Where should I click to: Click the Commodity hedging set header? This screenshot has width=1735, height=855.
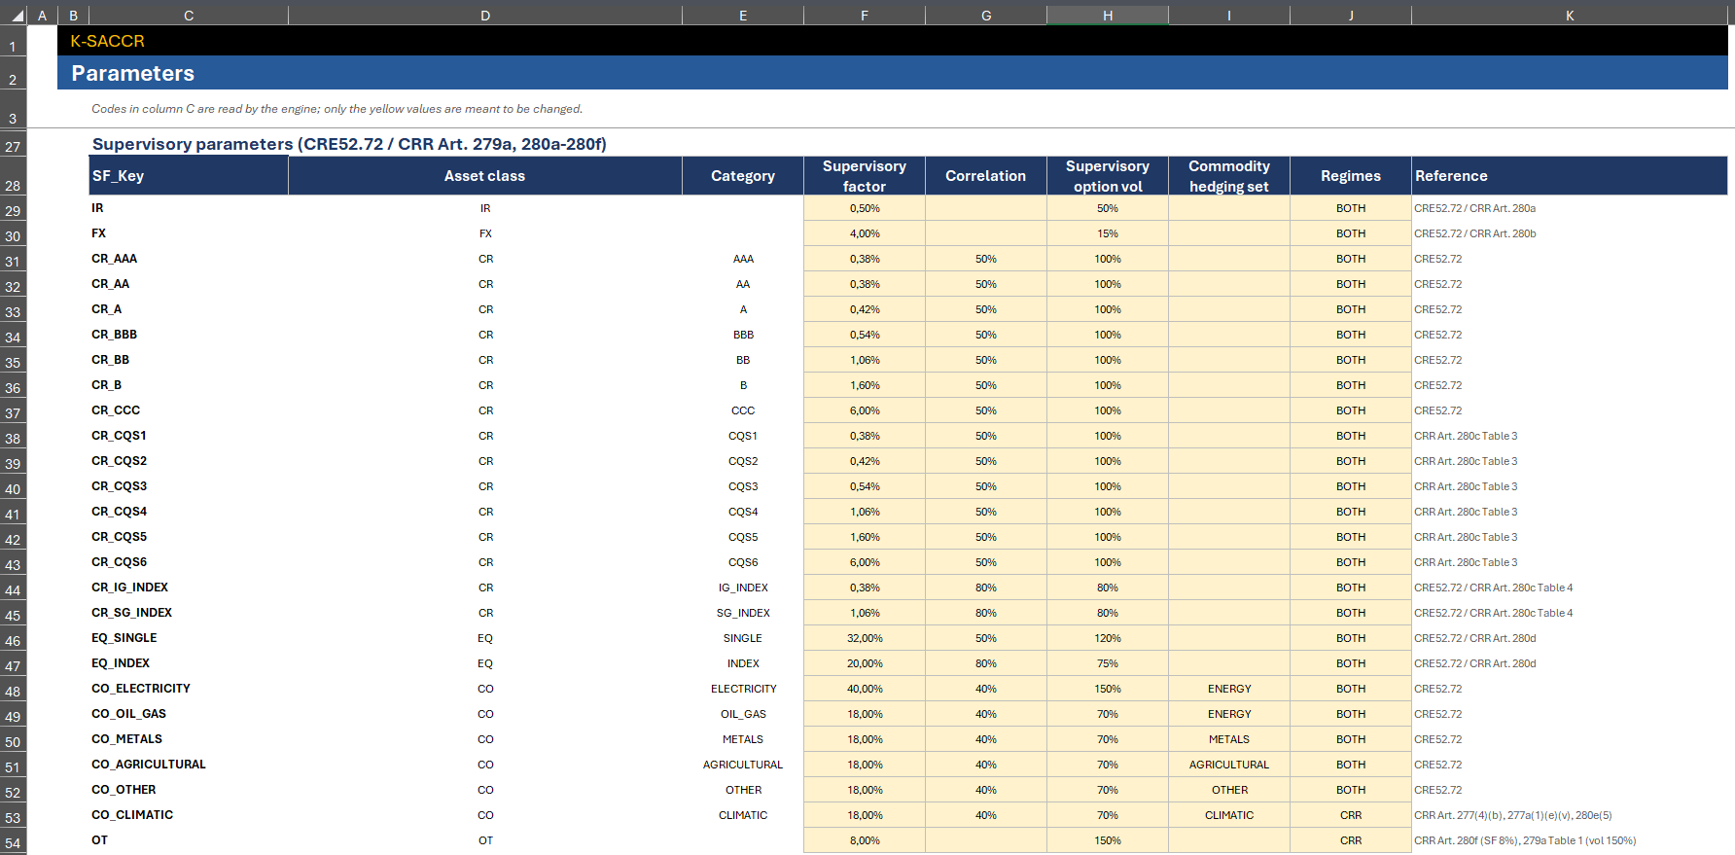point(1229,176)
